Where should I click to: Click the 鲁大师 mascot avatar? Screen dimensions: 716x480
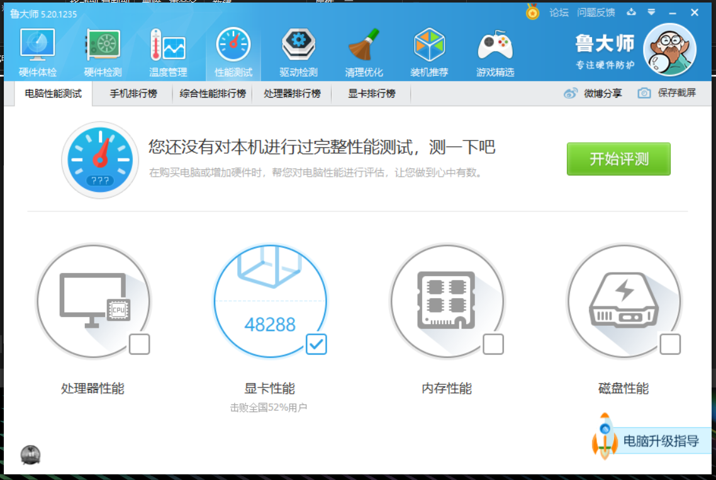[670, 50]
